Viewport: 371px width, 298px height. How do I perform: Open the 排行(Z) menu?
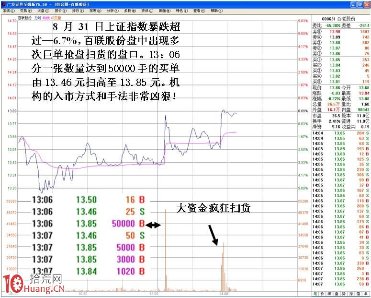click(x=78, y=11)
